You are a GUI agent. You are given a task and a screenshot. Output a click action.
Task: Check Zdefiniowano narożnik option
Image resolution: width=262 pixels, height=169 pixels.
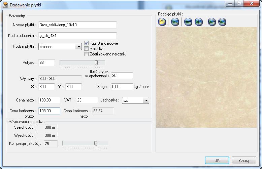pyautogui.click(x=86, y=54)
